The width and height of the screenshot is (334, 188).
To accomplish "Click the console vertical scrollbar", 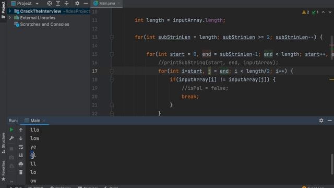I will tap(332, 164).
